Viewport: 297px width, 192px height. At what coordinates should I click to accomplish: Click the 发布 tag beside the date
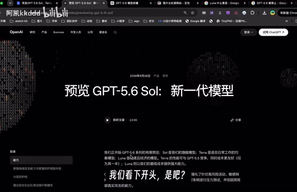tap(165, 76)
